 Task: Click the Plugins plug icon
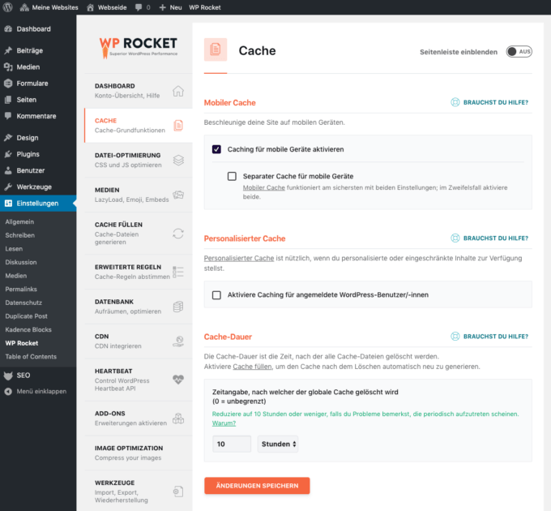tap(8, 154)
